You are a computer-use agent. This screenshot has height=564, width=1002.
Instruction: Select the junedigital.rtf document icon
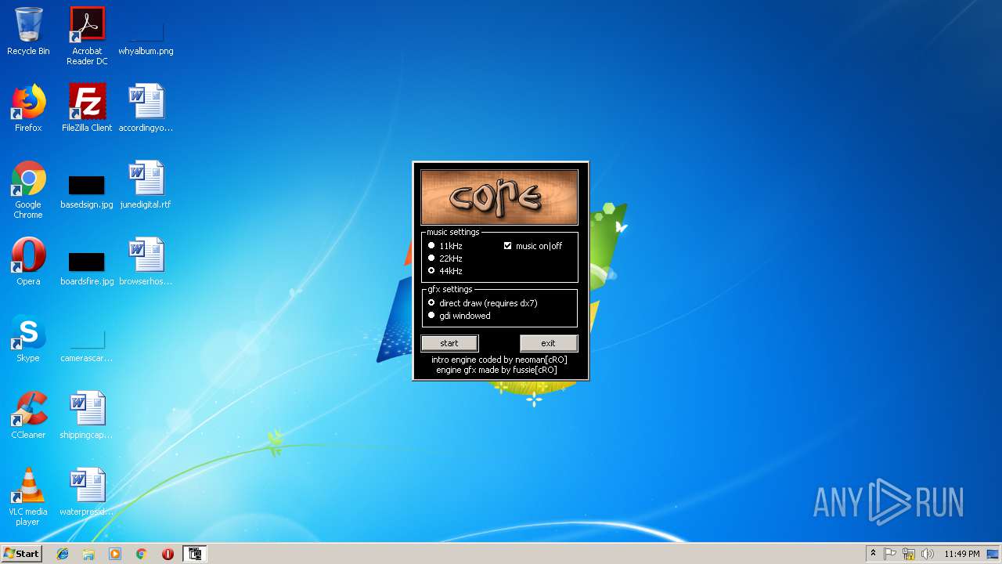(146, 185)
